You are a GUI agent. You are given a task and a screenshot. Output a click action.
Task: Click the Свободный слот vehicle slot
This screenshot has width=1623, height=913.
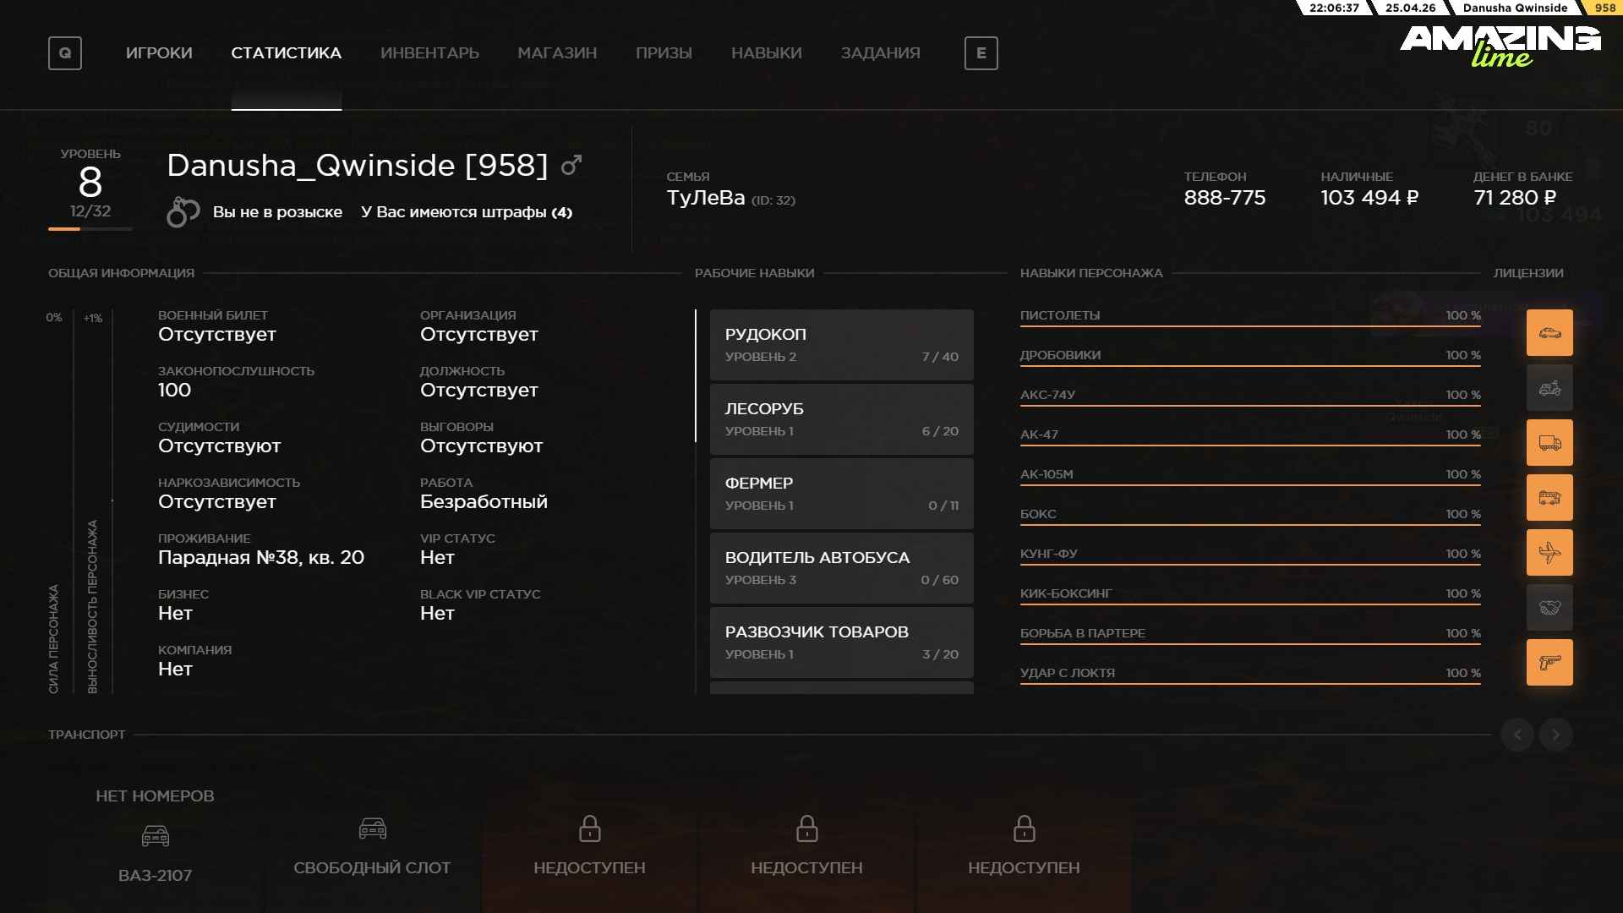pyautogui.click(x=372, y=845)
